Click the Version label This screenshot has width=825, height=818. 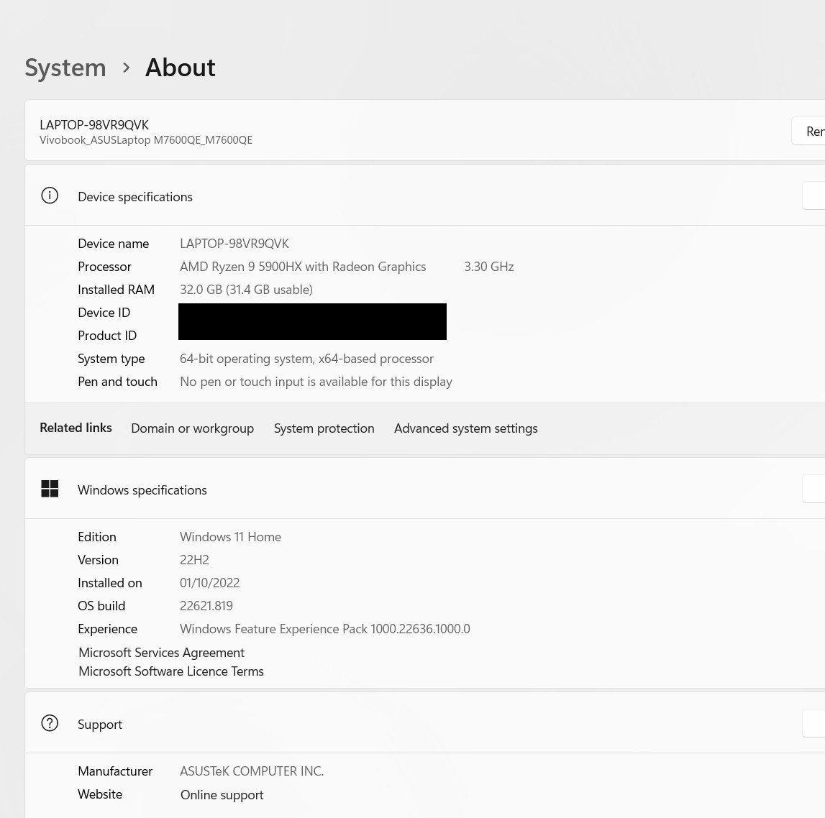pos(98,560)
